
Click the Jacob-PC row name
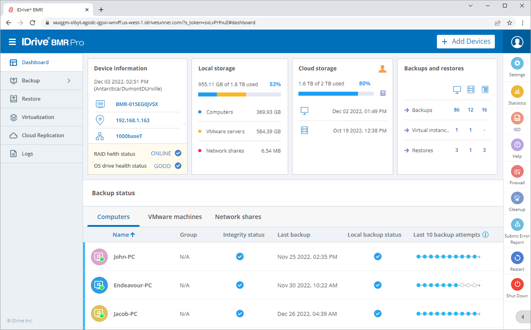click(126, 314)
